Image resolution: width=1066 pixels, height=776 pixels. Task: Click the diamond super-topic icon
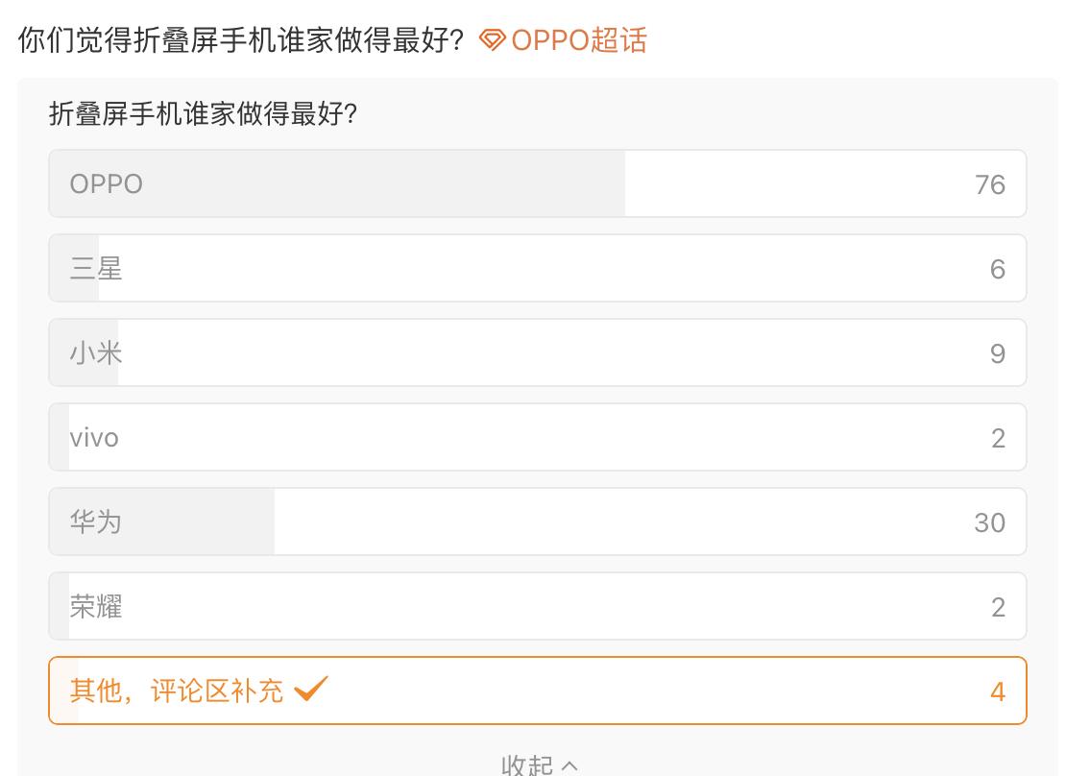click(x=493, y=40)
